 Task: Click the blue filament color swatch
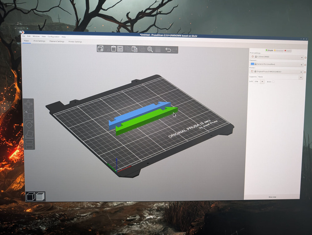252,64
